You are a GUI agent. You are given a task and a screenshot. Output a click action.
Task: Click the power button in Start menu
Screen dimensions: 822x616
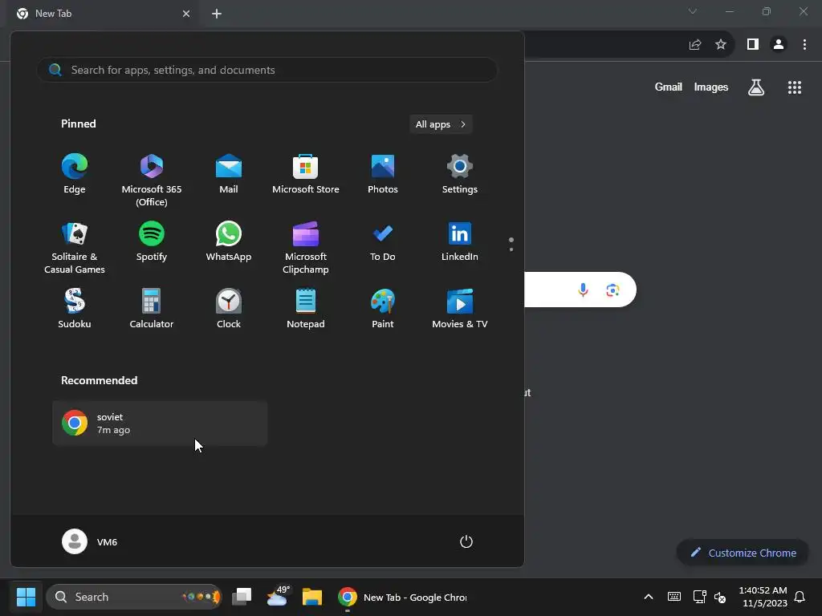[x=466, y=541]
